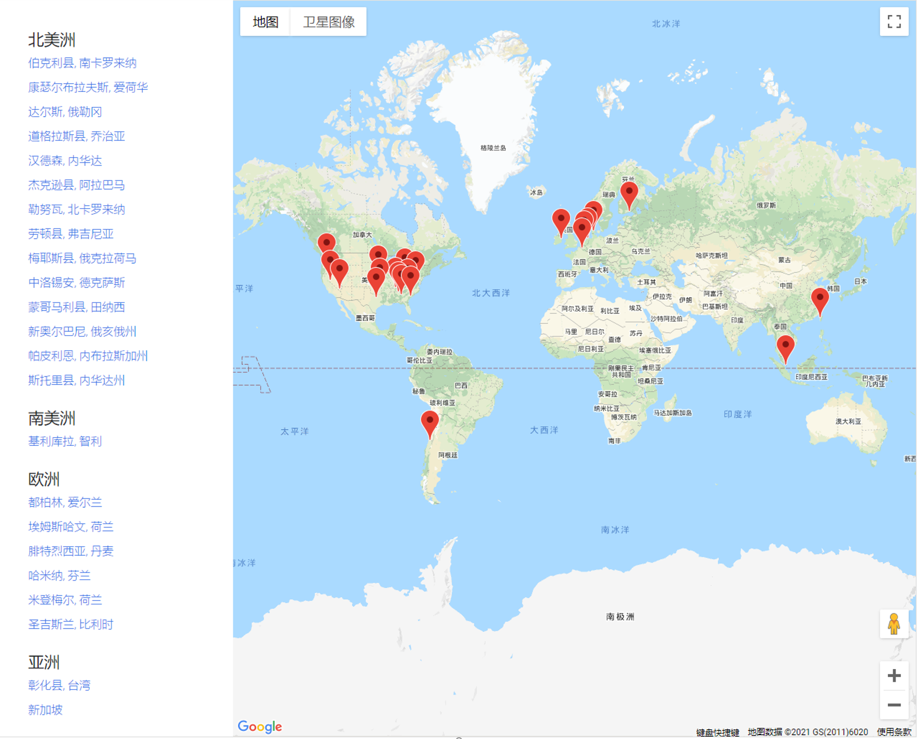Select 新加坡 in the Asia list
The image size is (918, 739).
(45, 710)
